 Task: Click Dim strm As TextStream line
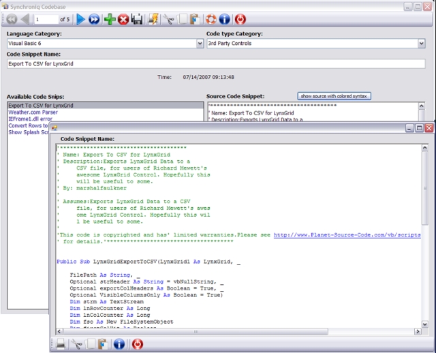tap(107, 302)
